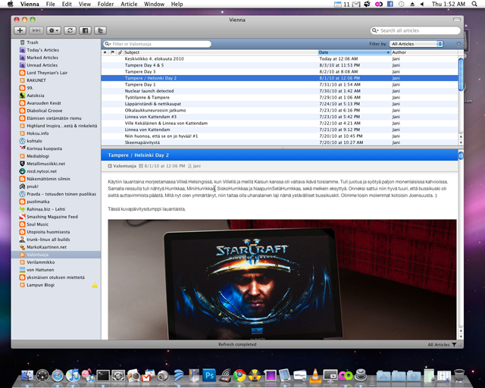Click the Twitter share toolbar button
Image resolution: width=485 pixels, height=388 pixels.
tap(100, 30)
